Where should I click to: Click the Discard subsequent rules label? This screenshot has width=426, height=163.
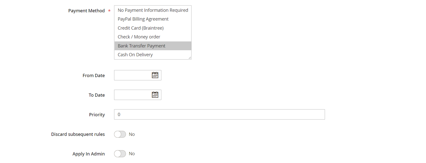click(x=78, y=134)
